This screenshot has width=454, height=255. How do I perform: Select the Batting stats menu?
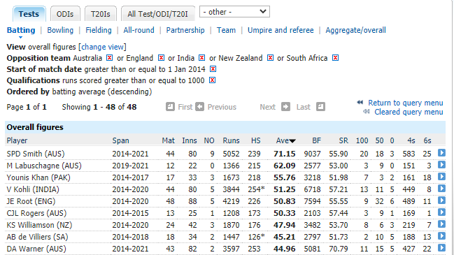click(x=21, y=30)
